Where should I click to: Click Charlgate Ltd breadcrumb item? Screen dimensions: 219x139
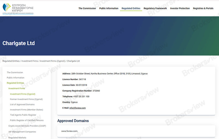tap(73, 61)
